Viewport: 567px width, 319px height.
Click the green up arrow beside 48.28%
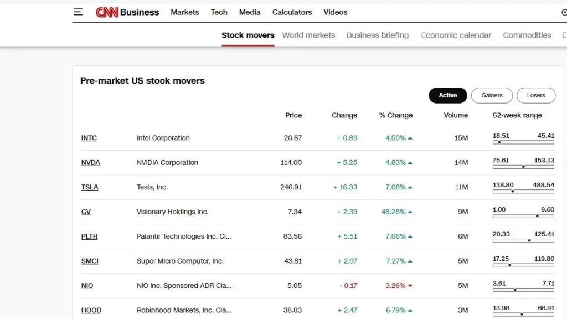pyautogui.click(x=410, y=212)
